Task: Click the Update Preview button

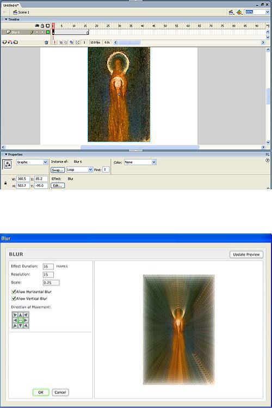Action: pyautogui.click(x=246, y=255)
